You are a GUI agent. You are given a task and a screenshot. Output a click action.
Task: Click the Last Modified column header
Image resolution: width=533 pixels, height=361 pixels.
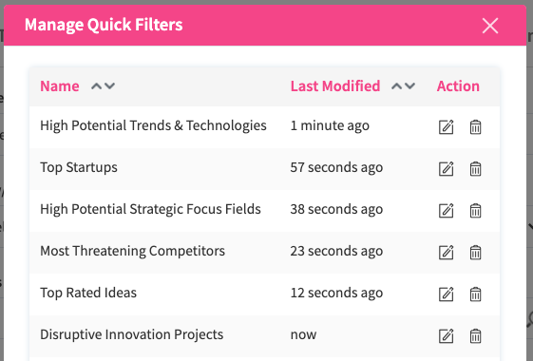tap(335, 86)
